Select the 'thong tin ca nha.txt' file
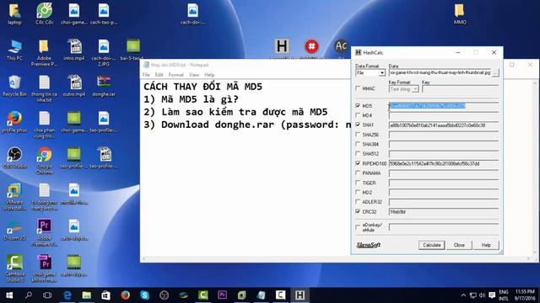The height and width of the screenshot is (303, 540). coord(45,88)
